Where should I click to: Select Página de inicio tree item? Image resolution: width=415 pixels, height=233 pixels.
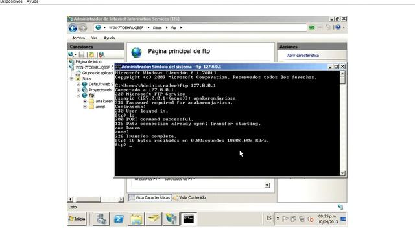[88, 62]
